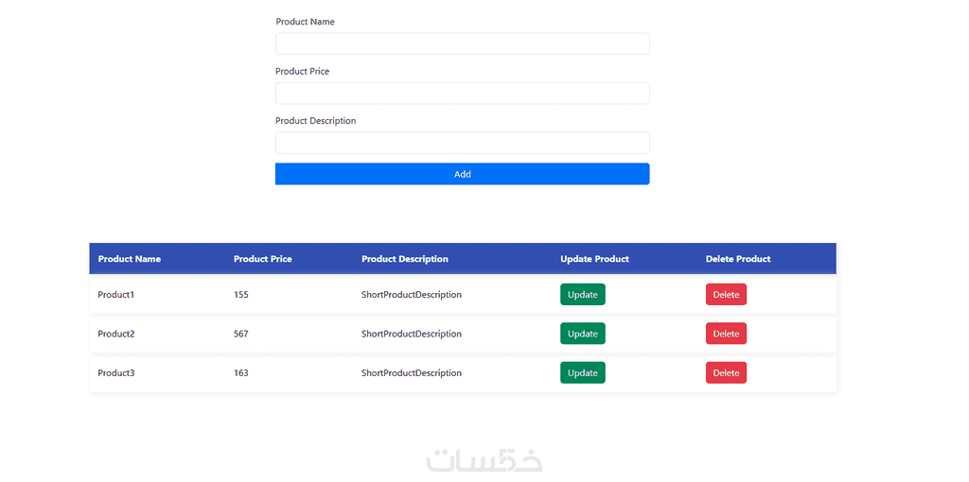Click the Product Name input field
This screenshot has width=969, height=482.
[x=462, y=43]
